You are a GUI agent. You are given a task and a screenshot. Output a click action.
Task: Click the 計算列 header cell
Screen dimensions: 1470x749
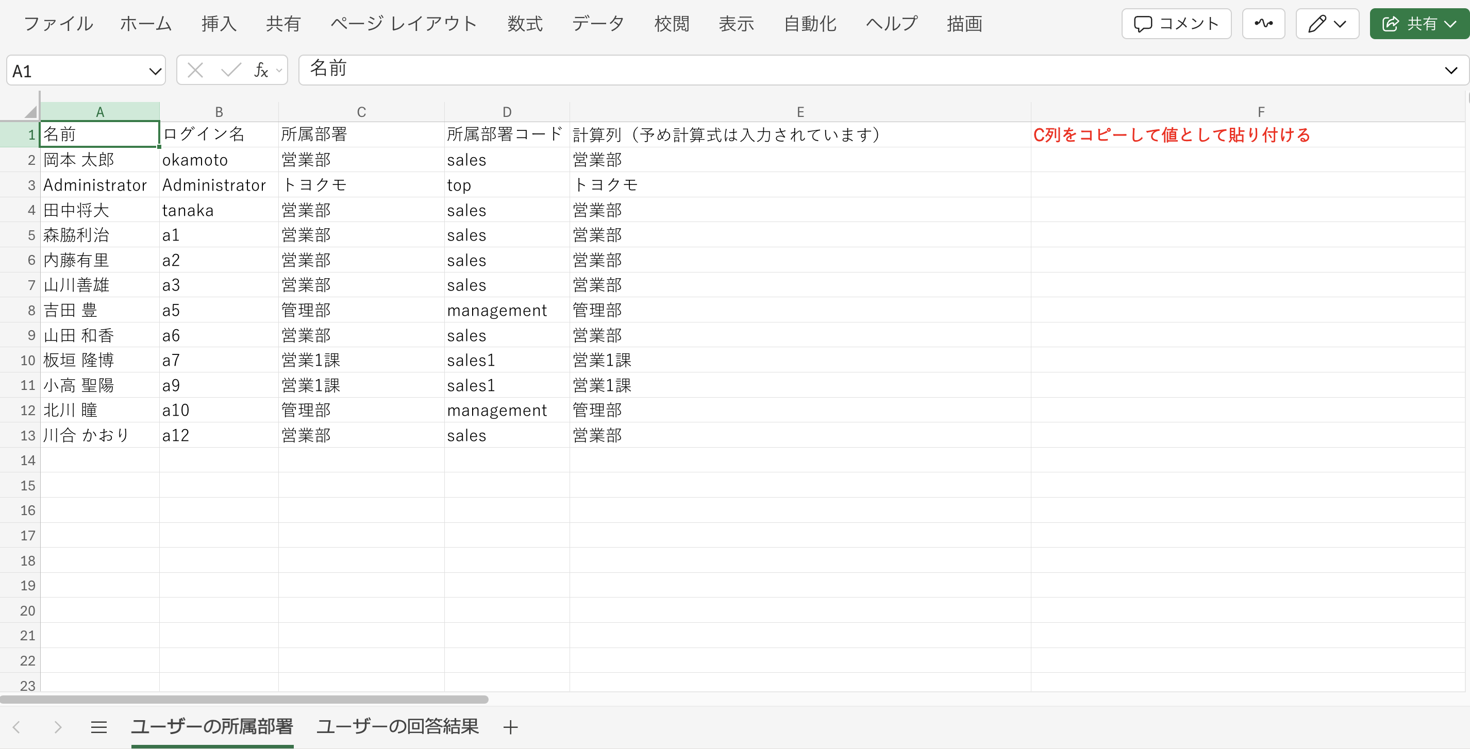(x=800, y=134)
